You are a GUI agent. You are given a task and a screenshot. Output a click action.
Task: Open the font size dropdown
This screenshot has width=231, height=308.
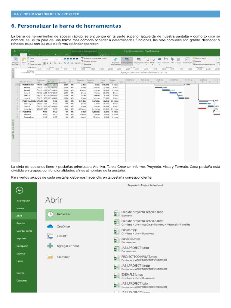click(x=61, y=59)
